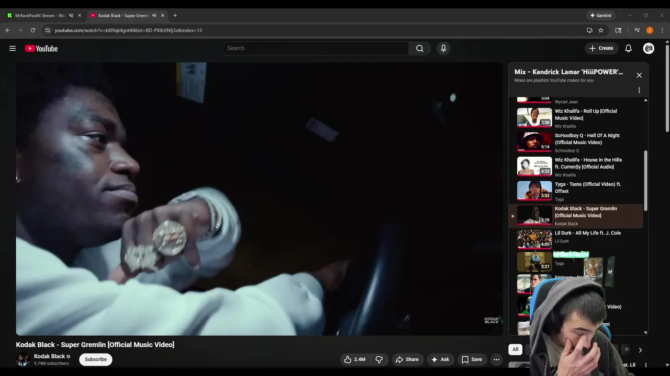Image resolution: width=670 pixels, height=376 pixels.
Task: Click the search magnifier button
Action: pos(420,48)
